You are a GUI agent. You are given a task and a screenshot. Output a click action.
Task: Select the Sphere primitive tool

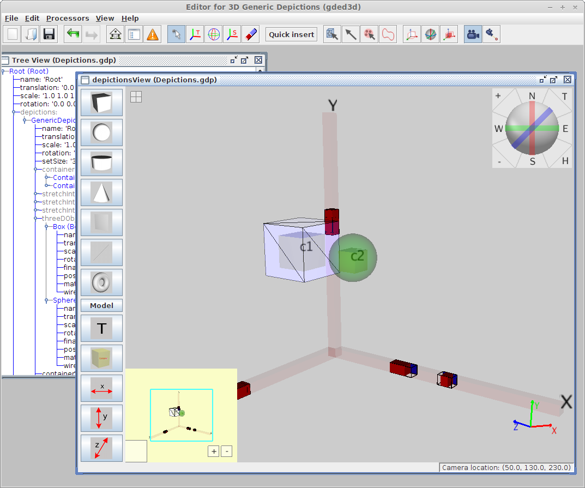pos(101,132)
